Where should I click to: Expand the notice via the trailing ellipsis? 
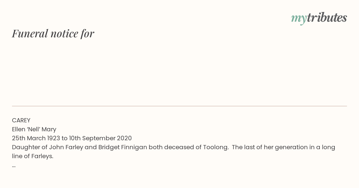(x=14, y=165)
